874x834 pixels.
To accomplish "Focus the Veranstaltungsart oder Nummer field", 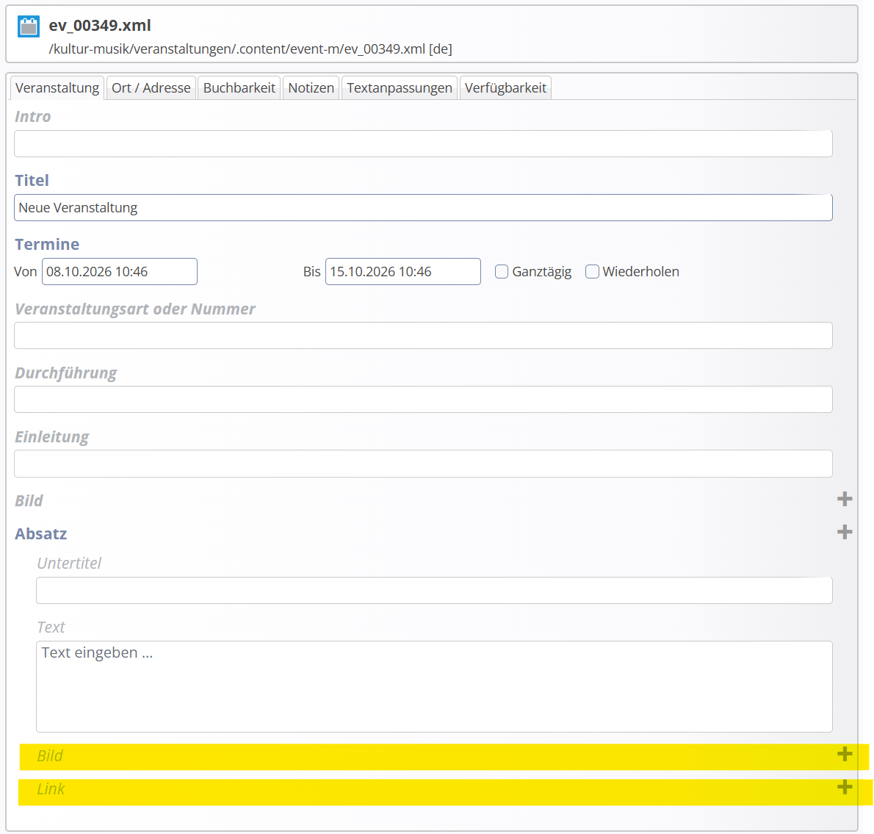I will click(423, 336).
